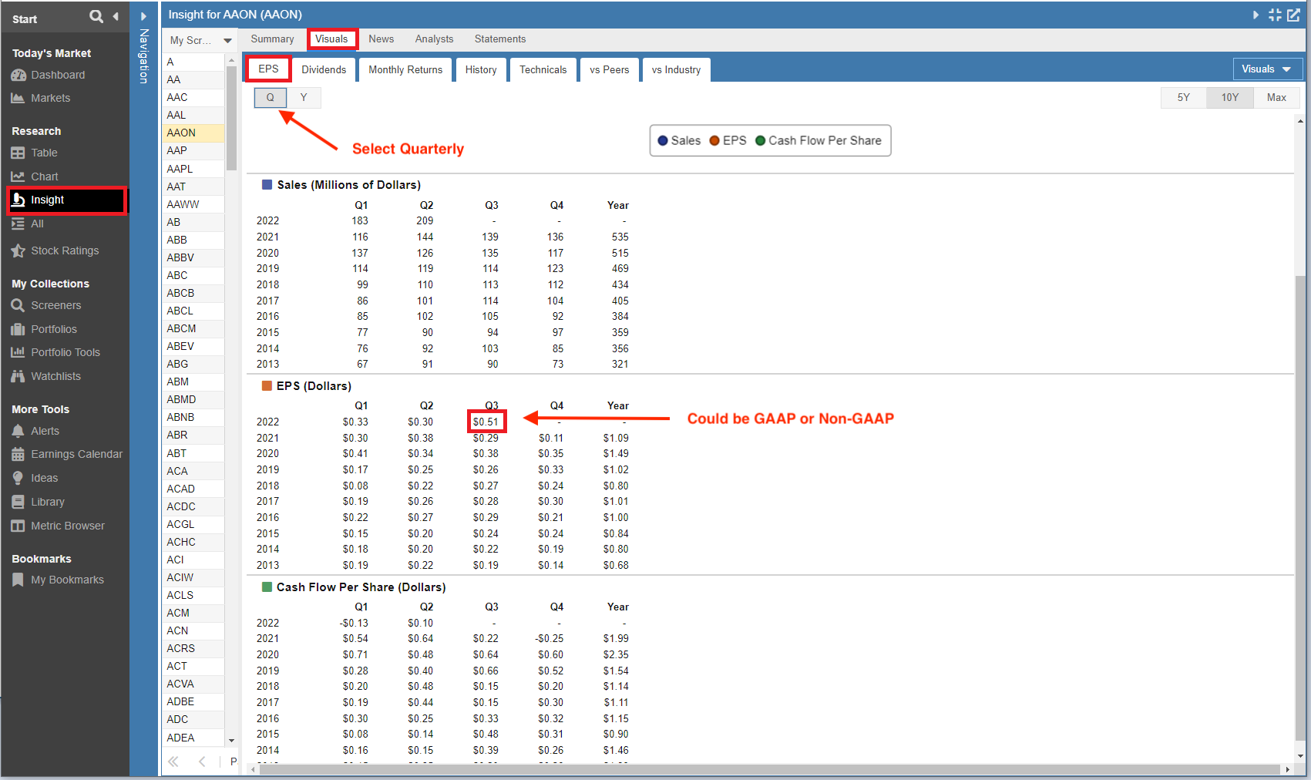The width and height of the screenshot is (1311, 780).
Task: Click the pop-out external window icon
Action: (1294, 15)
